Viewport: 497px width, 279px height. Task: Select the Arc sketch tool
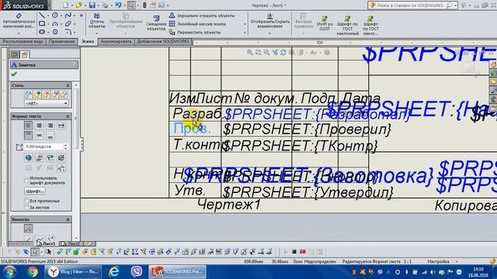coord(55,23)
